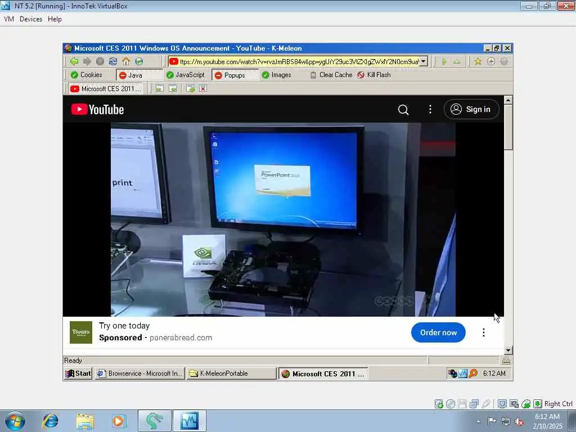This screenshot has height=432, width=576.
Task: Open the ad's three-dot options menu
Action: pyautogui.click(x=483, y=332)
